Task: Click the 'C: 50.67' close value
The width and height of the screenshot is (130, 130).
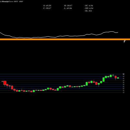Action: 47,8
